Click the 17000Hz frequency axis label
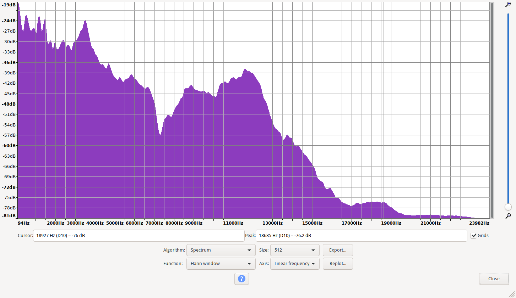Screen dimensions: 516x298 point(352,223)
